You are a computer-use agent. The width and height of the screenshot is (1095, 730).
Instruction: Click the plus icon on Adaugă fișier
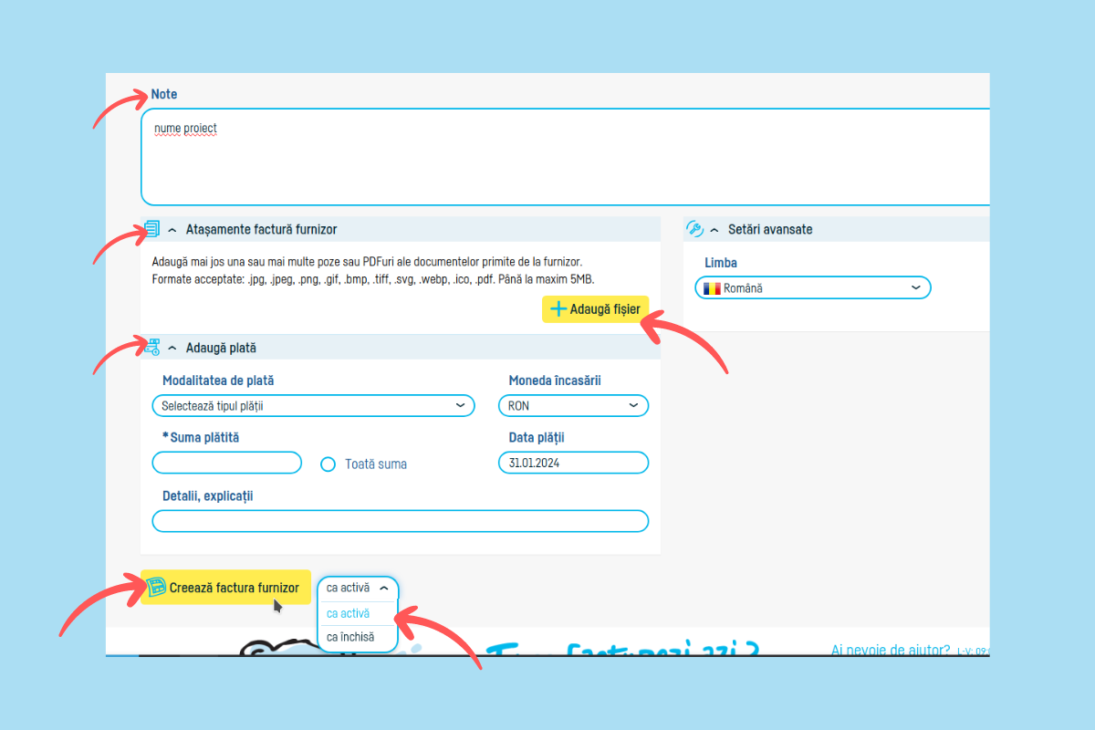tap(558, 309)
